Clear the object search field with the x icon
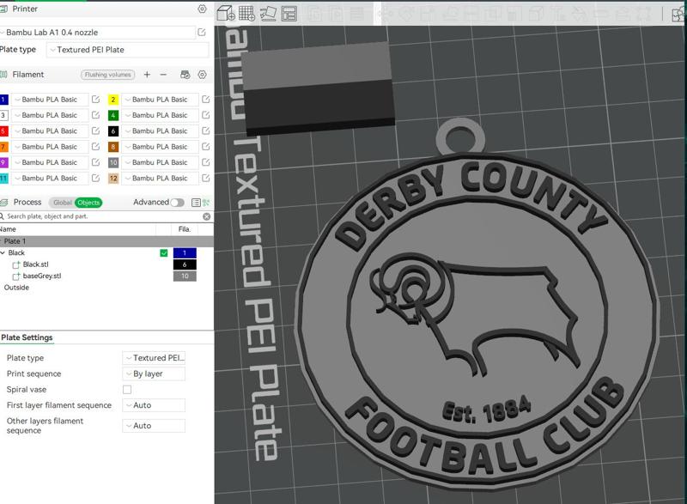This screenshot has height=504, width=687. tap(204, 216)
